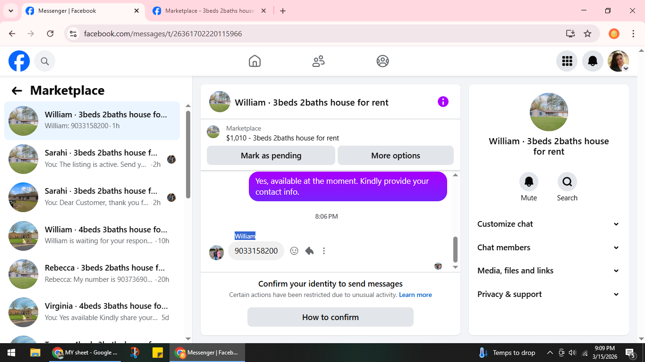This screenshot has height=362, width=645.
Task: Open the listing photo in right panel
Action: [549, 112]
